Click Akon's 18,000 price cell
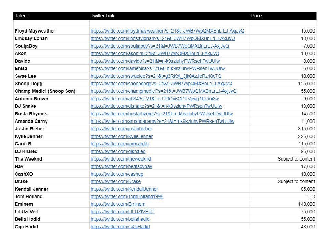 (283, 53)
